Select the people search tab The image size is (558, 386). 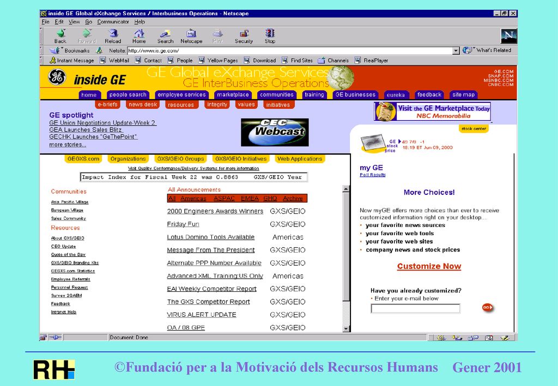pyautogui.click(x=128, y=95)
